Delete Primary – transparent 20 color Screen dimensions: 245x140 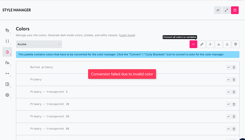[234, 104]
